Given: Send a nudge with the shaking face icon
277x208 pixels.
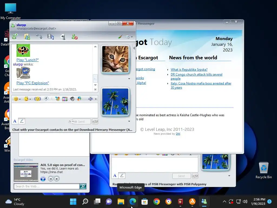Looking at the screenshot, I should pyautogui.click(x=37, y=99).
